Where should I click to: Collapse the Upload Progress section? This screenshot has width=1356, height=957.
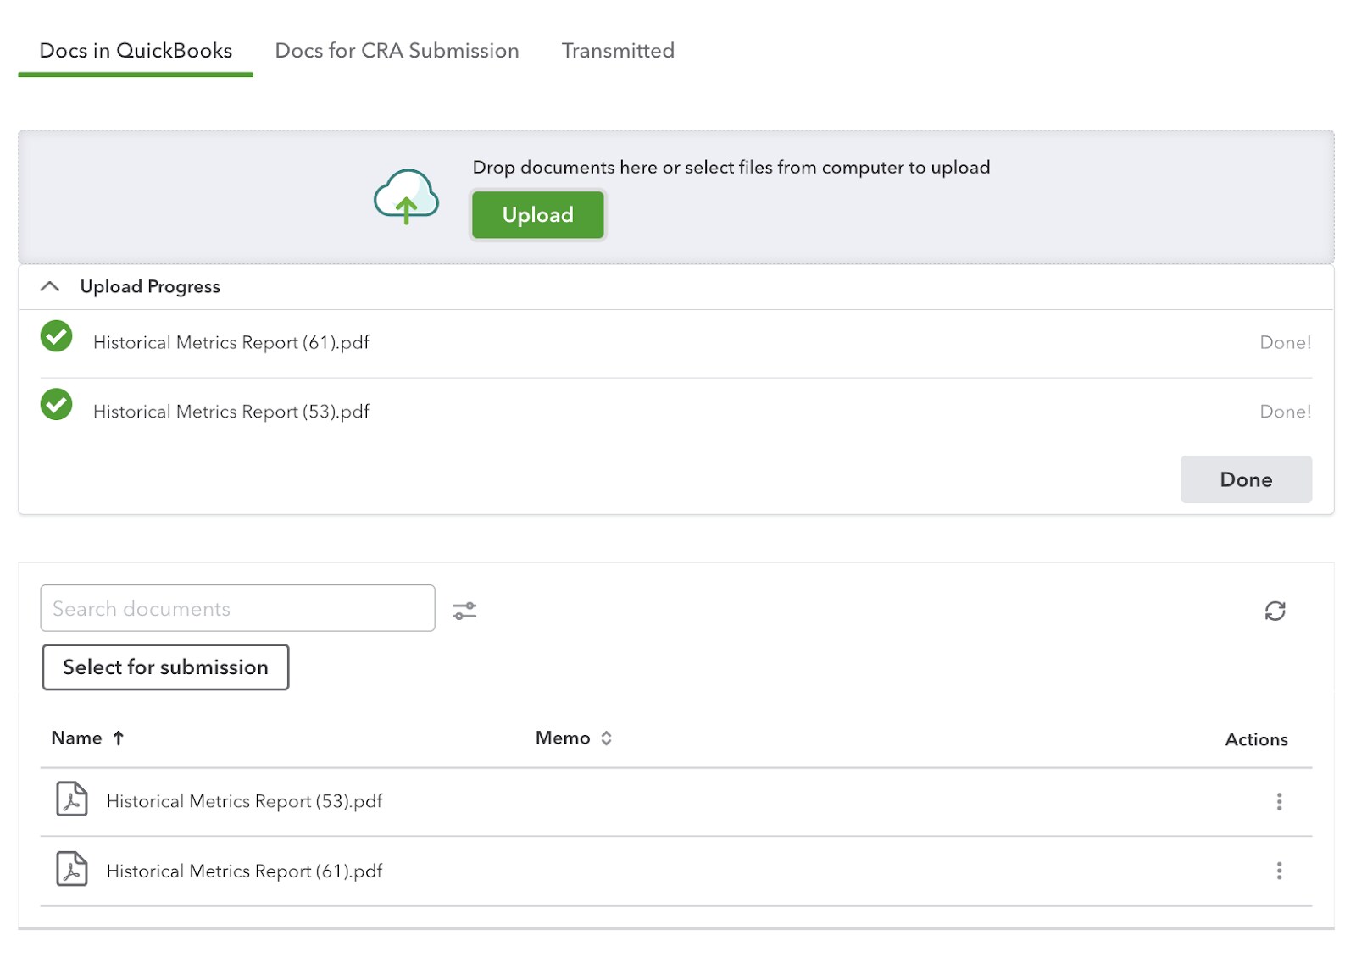48,286
